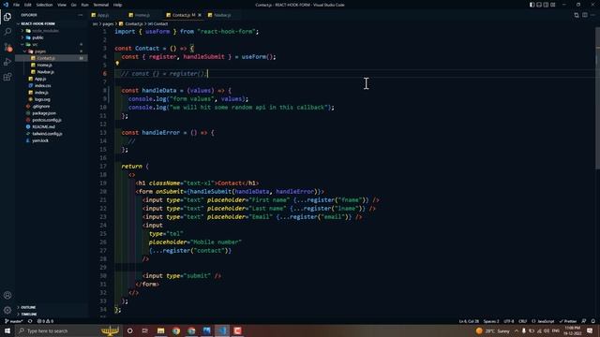Open the Terminal menu
The width and height of the screenshot is (600, 337).
(100, 5)
